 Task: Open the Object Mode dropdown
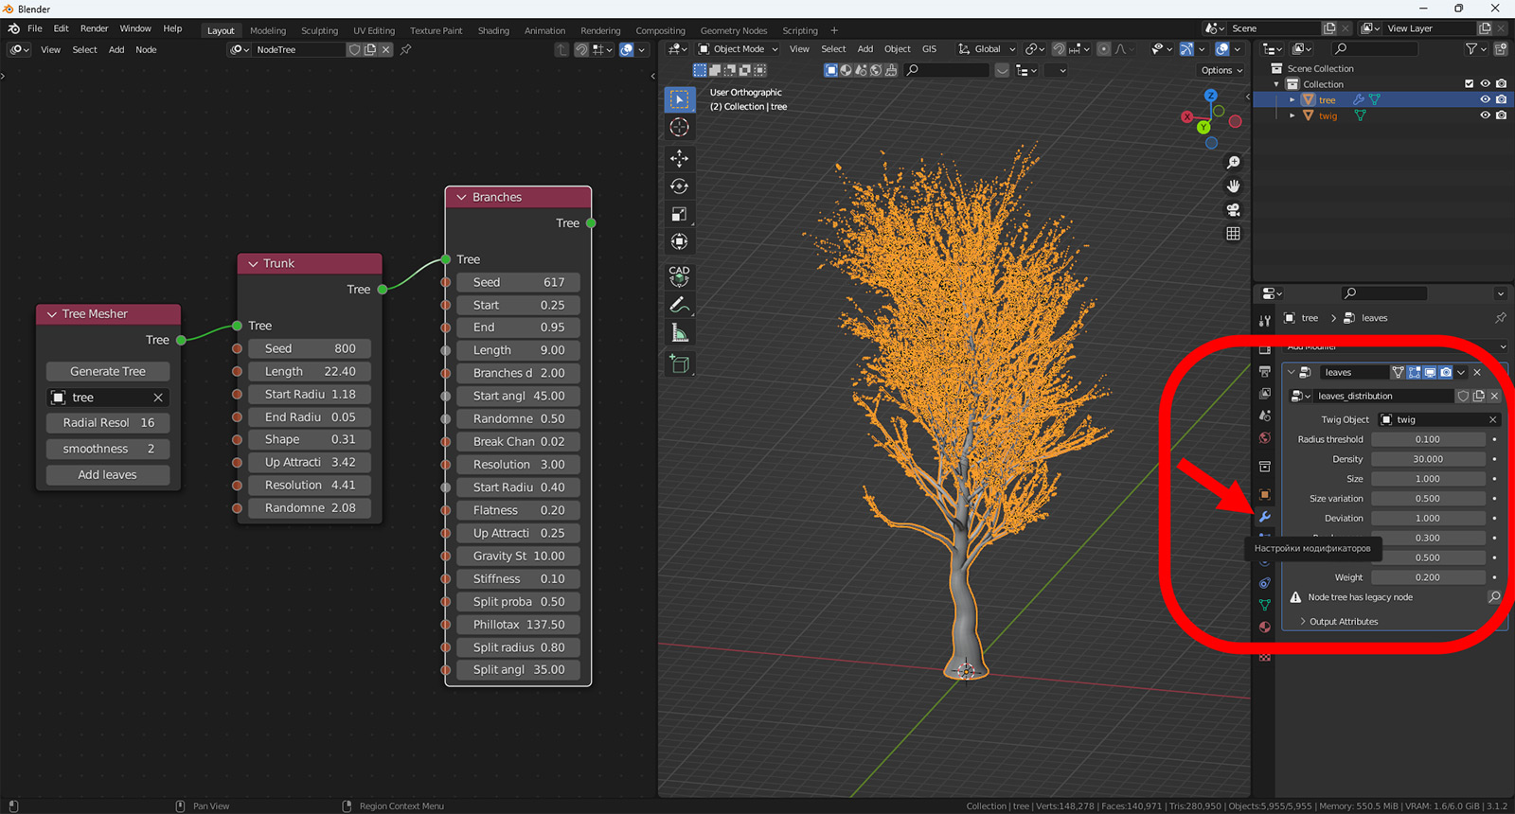tap(738, 49)
